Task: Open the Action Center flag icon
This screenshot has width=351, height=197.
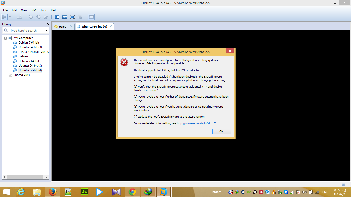Action: 298,192
